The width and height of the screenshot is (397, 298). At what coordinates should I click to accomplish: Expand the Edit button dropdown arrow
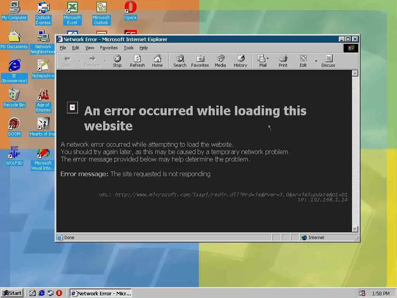point(316,61)
